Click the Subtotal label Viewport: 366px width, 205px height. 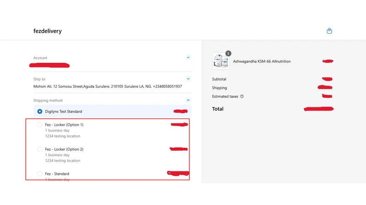click(x=219, y=79)
